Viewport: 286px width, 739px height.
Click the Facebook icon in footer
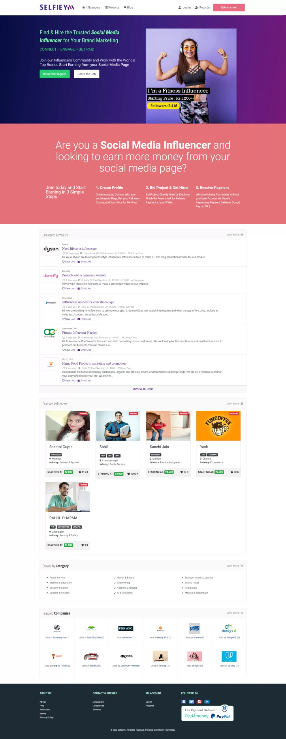pyautogui.click(x=184, y=701)
